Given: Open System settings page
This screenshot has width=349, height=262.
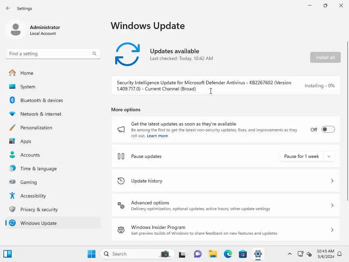Looking at the screenshot, I should click(53, 86).
